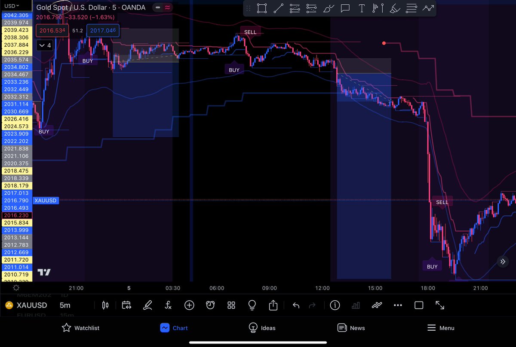
Task: Select the Fib retracement tool
Action: coord(295,8)
